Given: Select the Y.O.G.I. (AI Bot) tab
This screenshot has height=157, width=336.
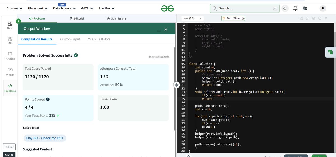Looking at the screenshot, I should coord(99,39).
